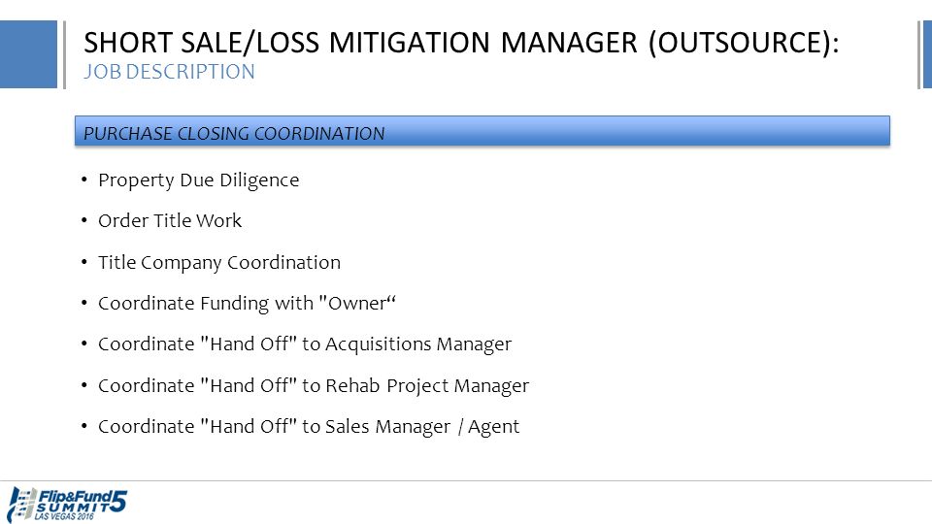Click the bullet dot before 'Order Title Work'

(83, 220)
